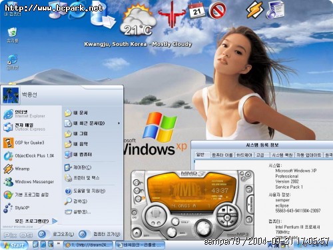The image size is (333, 250).
Task: Click the Bass knob in MMD3 player
Action: pyautogui.click(x=171, y=232)
